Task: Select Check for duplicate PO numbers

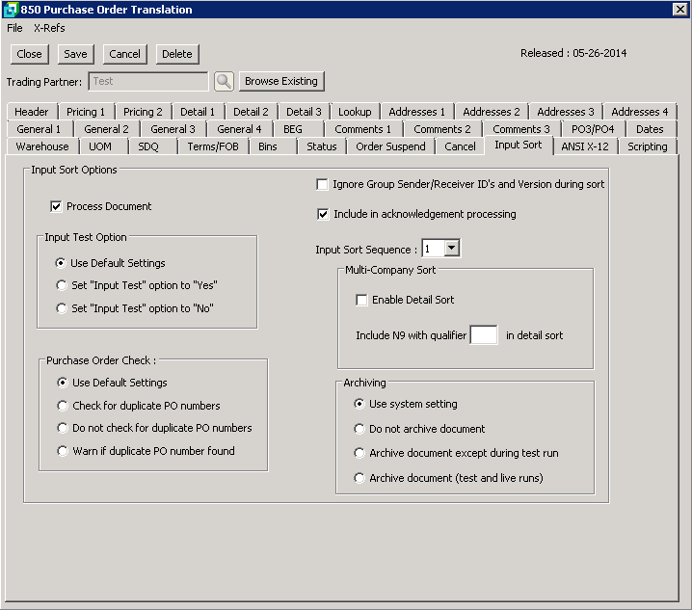Action: tap(64, 406)
